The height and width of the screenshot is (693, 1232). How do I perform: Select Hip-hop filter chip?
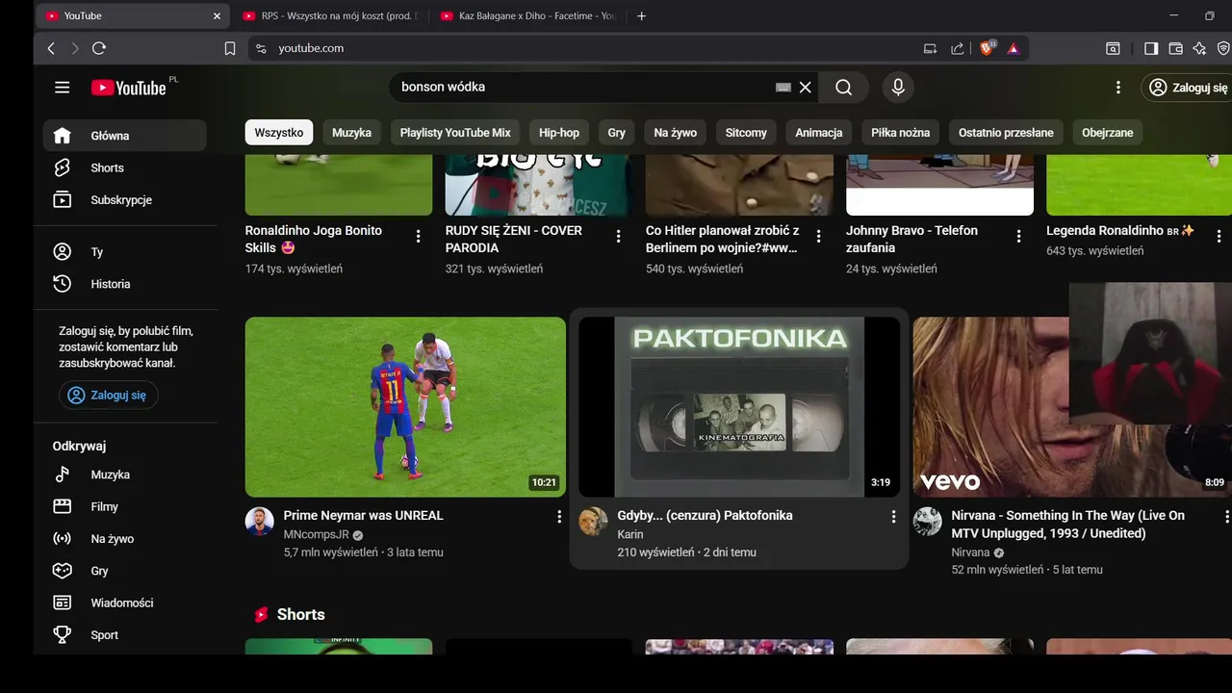point(559,133)
